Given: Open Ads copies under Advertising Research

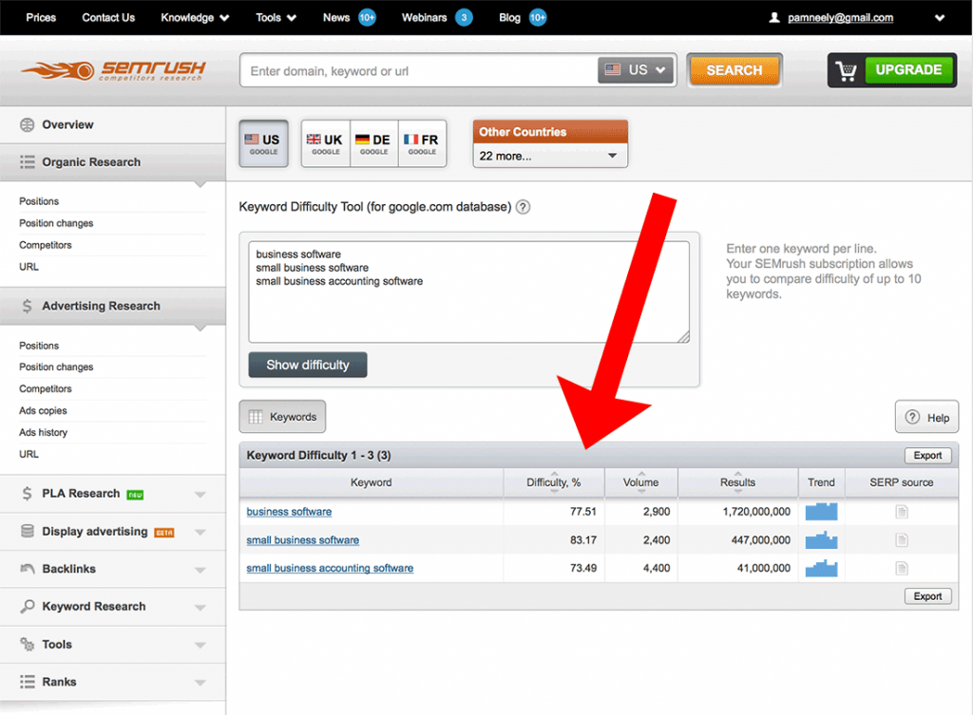Looking at the screenshot, I should 43,410.
